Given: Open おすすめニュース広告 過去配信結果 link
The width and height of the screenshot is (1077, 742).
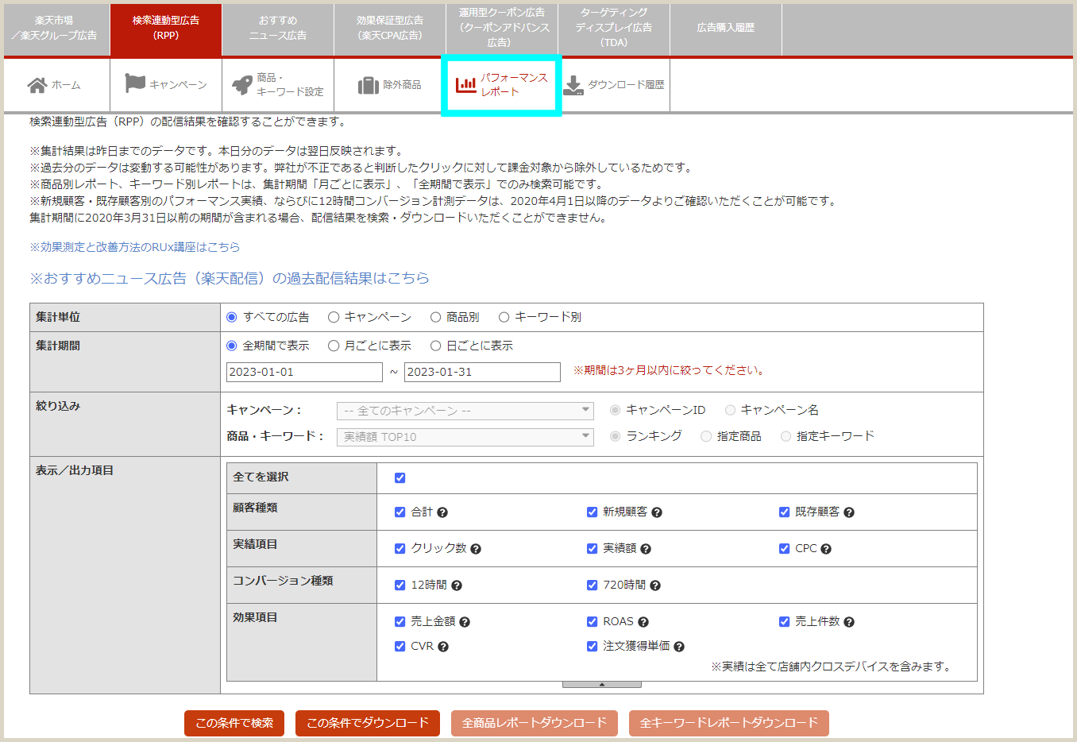Looking at the screenshot, I should pos(230,278).
